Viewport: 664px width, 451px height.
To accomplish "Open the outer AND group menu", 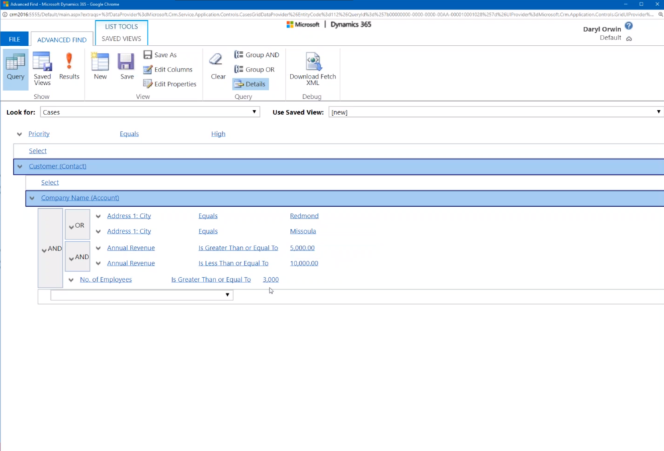I will coord(50,248).
